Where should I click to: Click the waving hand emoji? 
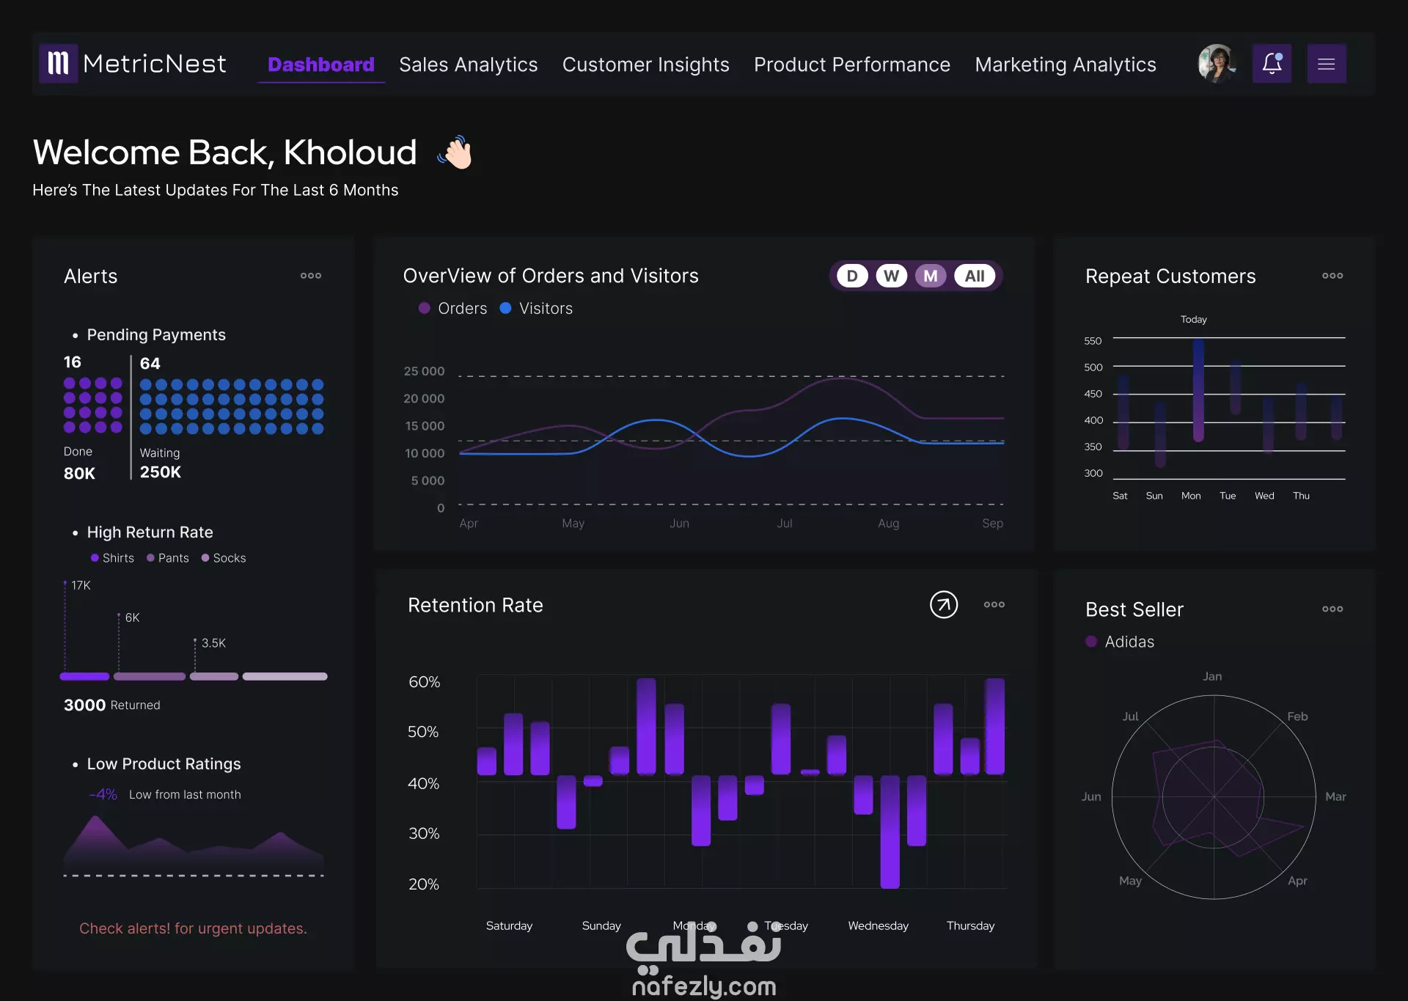click(x=455, y=152)
